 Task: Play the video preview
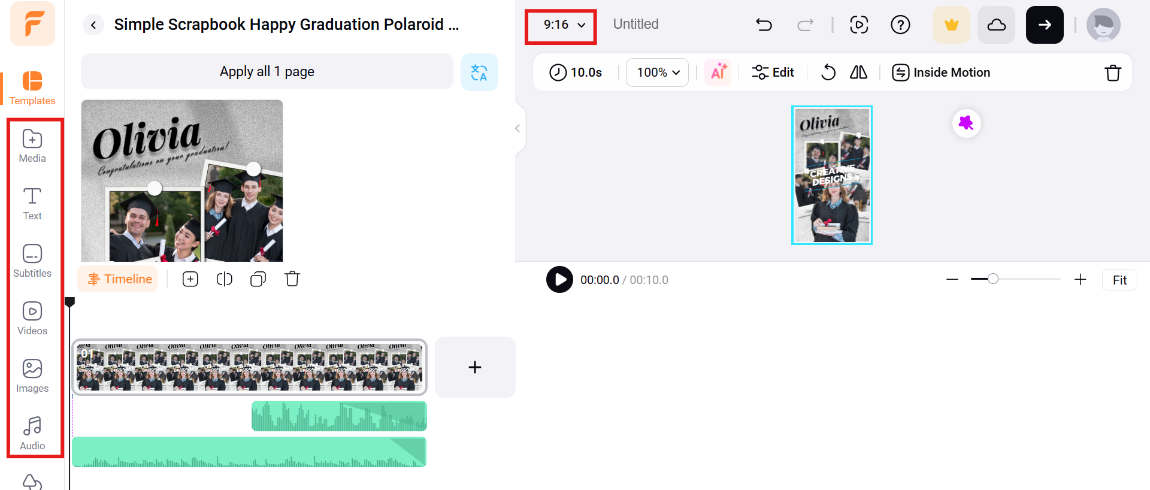[559, 280]
